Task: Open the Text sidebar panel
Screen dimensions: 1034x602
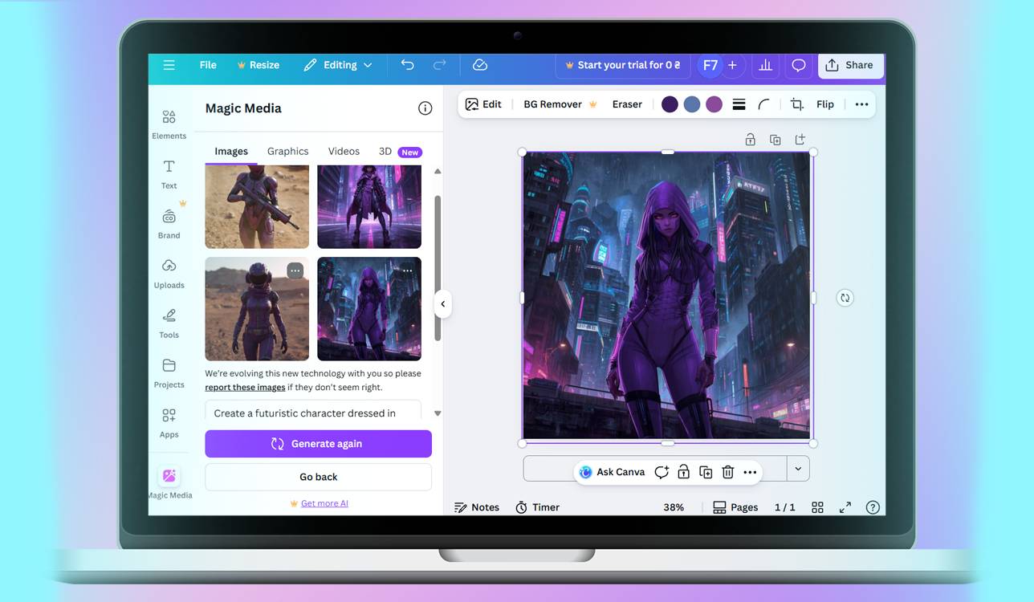Action: 169,174
